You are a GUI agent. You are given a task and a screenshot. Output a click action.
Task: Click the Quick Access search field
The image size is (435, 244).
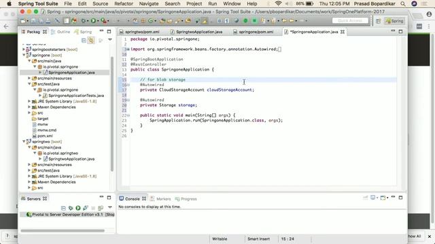350,21
